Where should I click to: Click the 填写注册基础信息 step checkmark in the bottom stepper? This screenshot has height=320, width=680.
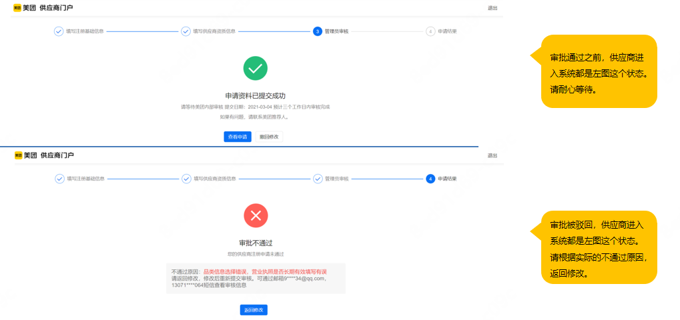[x=59, y=179]
